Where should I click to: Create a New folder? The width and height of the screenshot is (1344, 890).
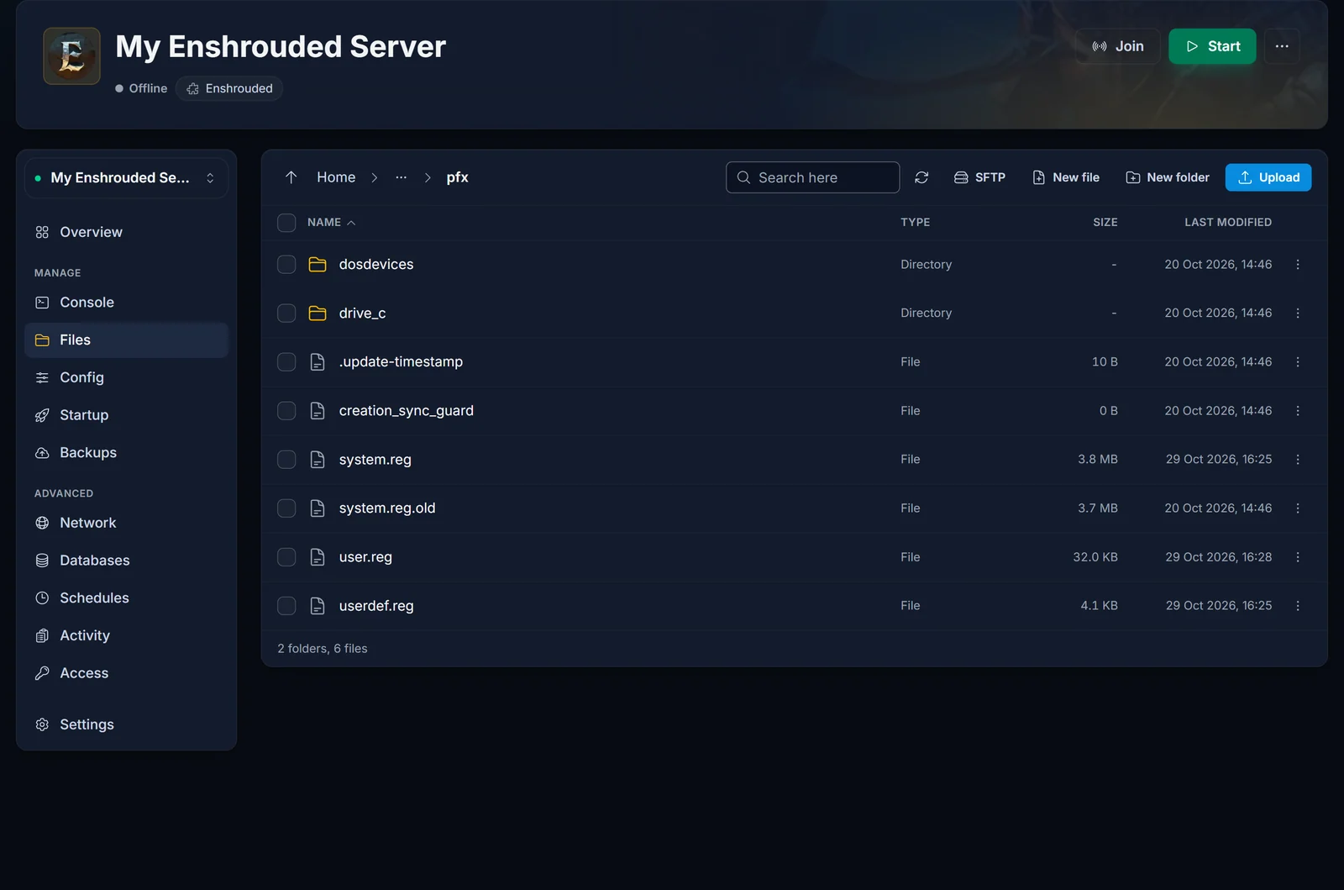coord(1168,177)
